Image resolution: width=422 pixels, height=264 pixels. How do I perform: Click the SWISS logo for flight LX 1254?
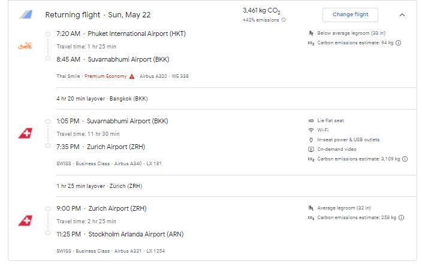25,220
